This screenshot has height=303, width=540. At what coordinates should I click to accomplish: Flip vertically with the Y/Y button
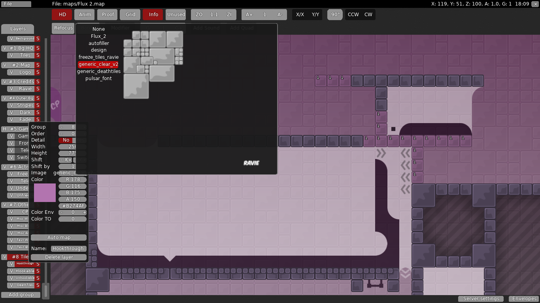point(315,15)
